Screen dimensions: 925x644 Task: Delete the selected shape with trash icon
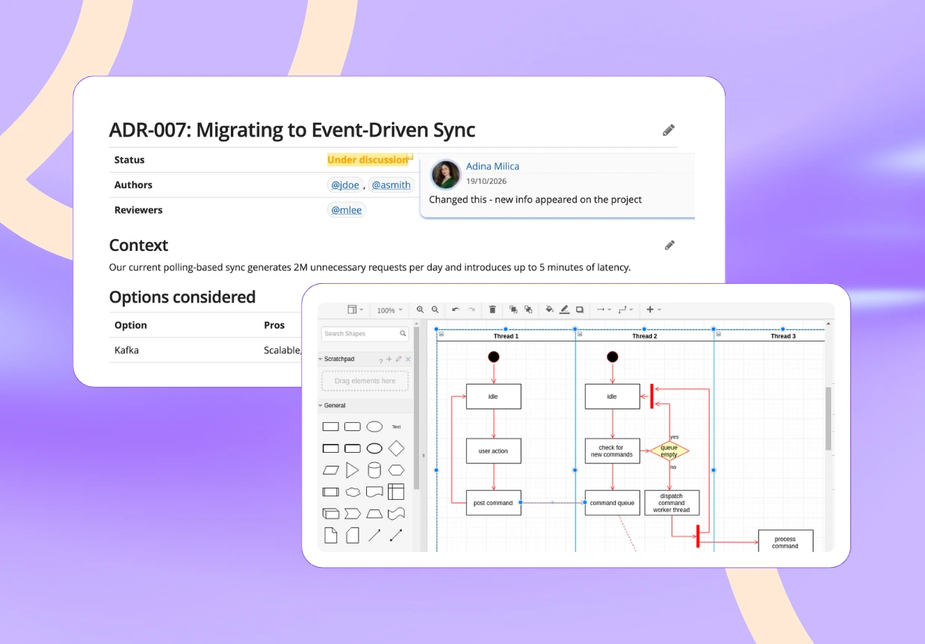click(x=492, y=309)
